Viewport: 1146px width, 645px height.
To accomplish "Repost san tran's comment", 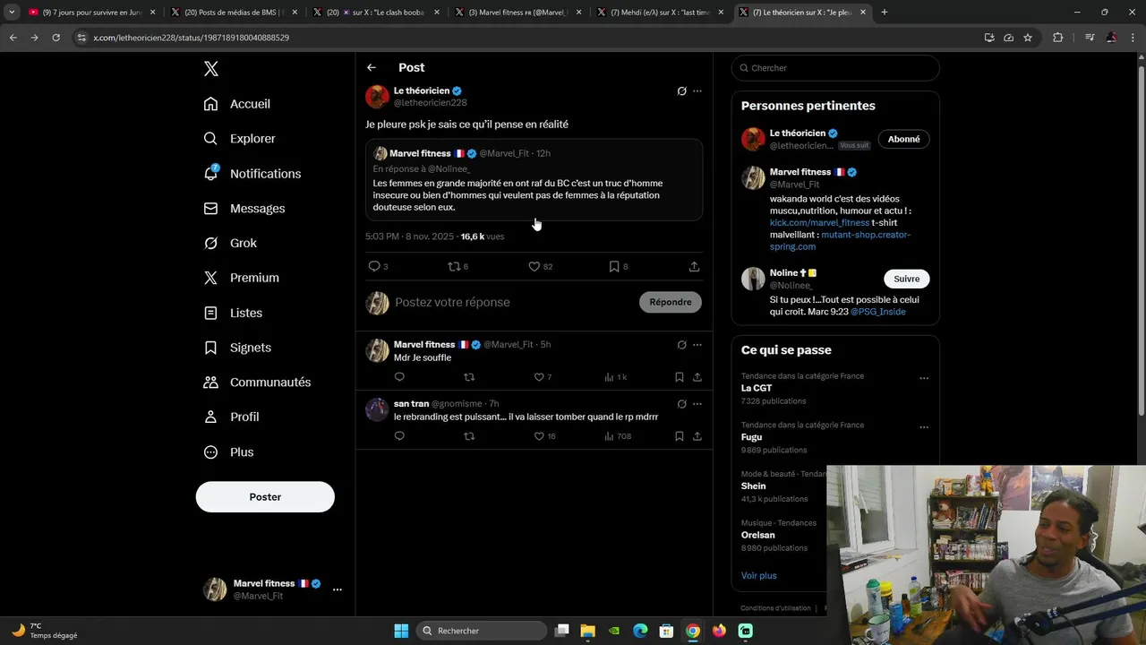I will point(469,436).
